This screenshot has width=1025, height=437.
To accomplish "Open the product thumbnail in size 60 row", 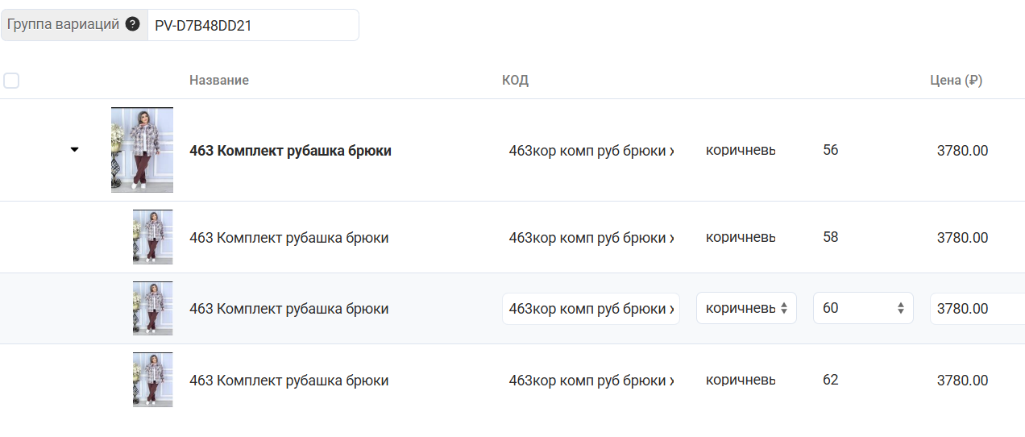I will point(152,308).
